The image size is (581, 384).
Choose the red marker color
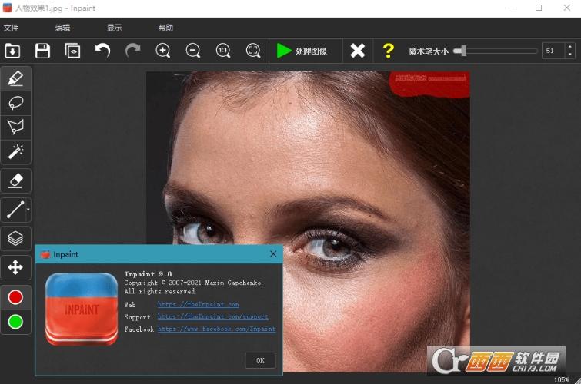[15, 297]
